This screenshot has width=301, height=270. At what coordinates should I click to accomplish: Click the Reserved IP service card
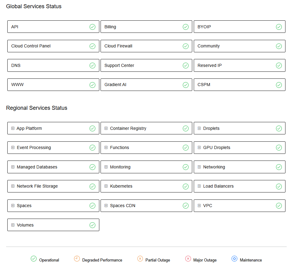[x=239, y=65]
